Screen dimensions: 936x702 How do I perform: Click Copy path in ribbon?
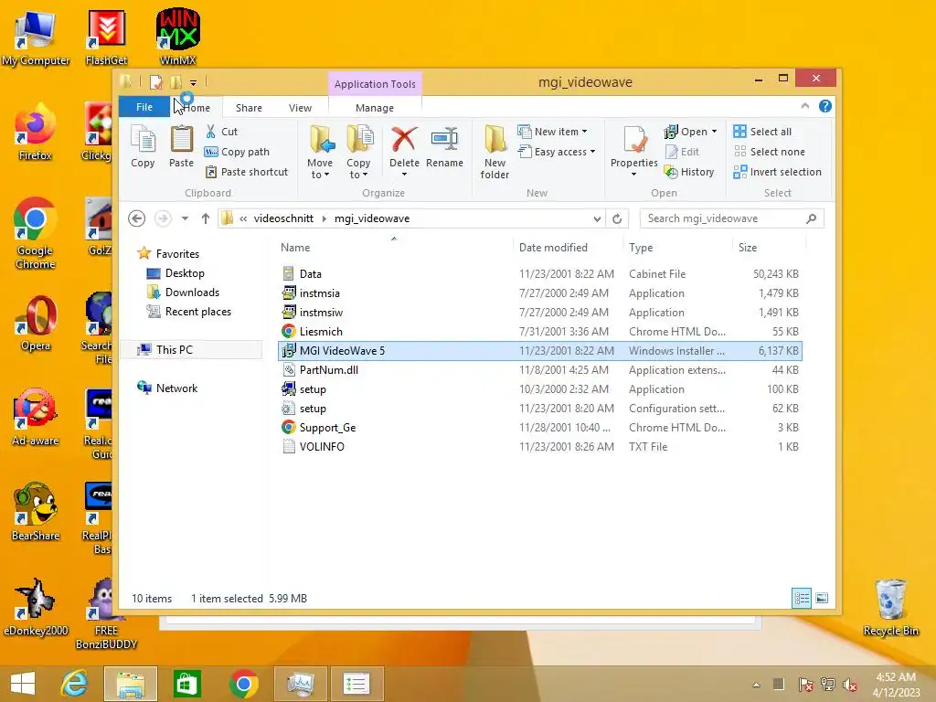pyautogui.click(x=237, y=152)
